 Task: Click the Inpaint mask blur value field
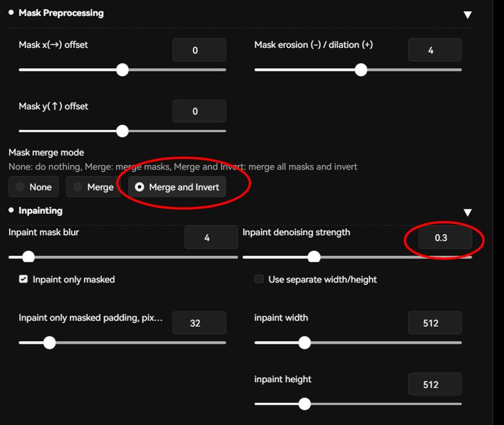click(211, 238)
